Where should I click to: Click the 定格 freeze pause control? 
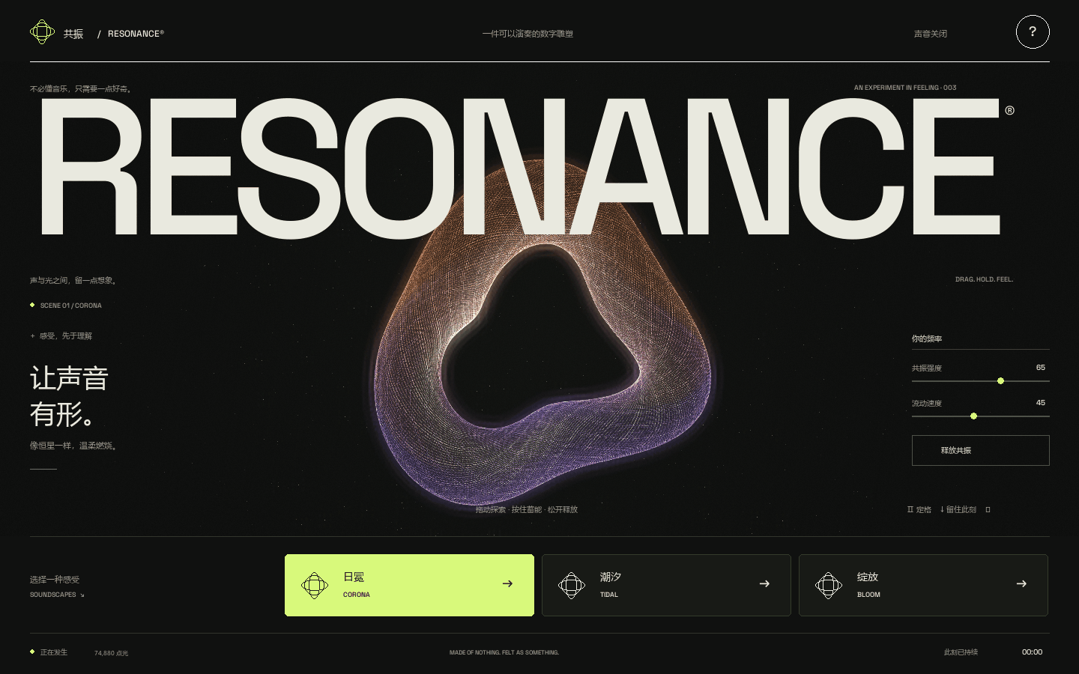click(x=919, y=509)
